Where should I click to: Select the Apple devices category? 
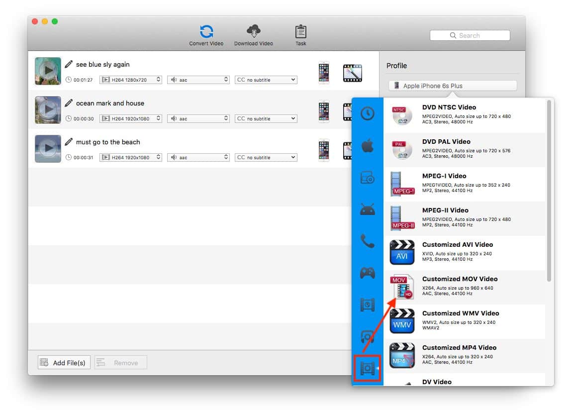coord(367,146)
